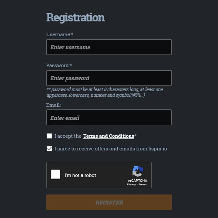Viewport: 218px width, 218px height.
Task: Open the reCAPTCHA Privacy link
Action: pos(131,184)
